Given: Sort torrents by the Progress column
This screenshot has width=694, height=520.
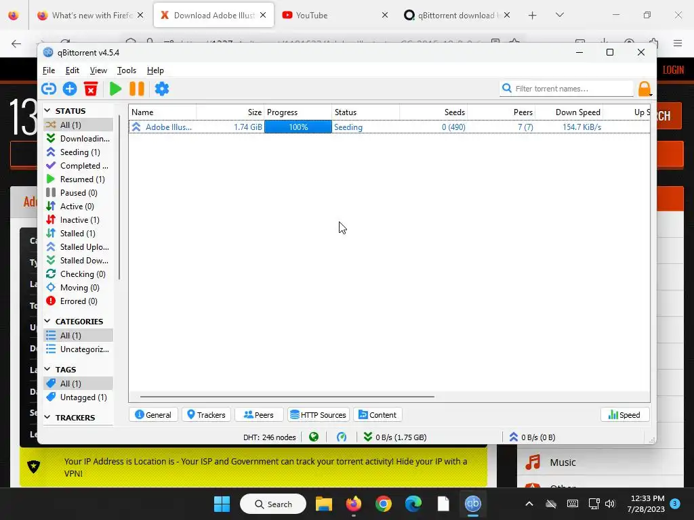Looking at the screenshot, I should click(x=298, y=112).
